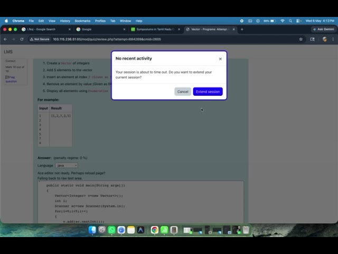The image size is (338, 254).
Task: Click the Flag question link
Action: click(x=11, y=79)
